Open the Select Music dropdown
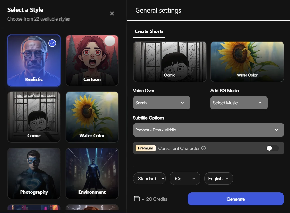Viewport: 290px width, 213px height. [239, 103]
